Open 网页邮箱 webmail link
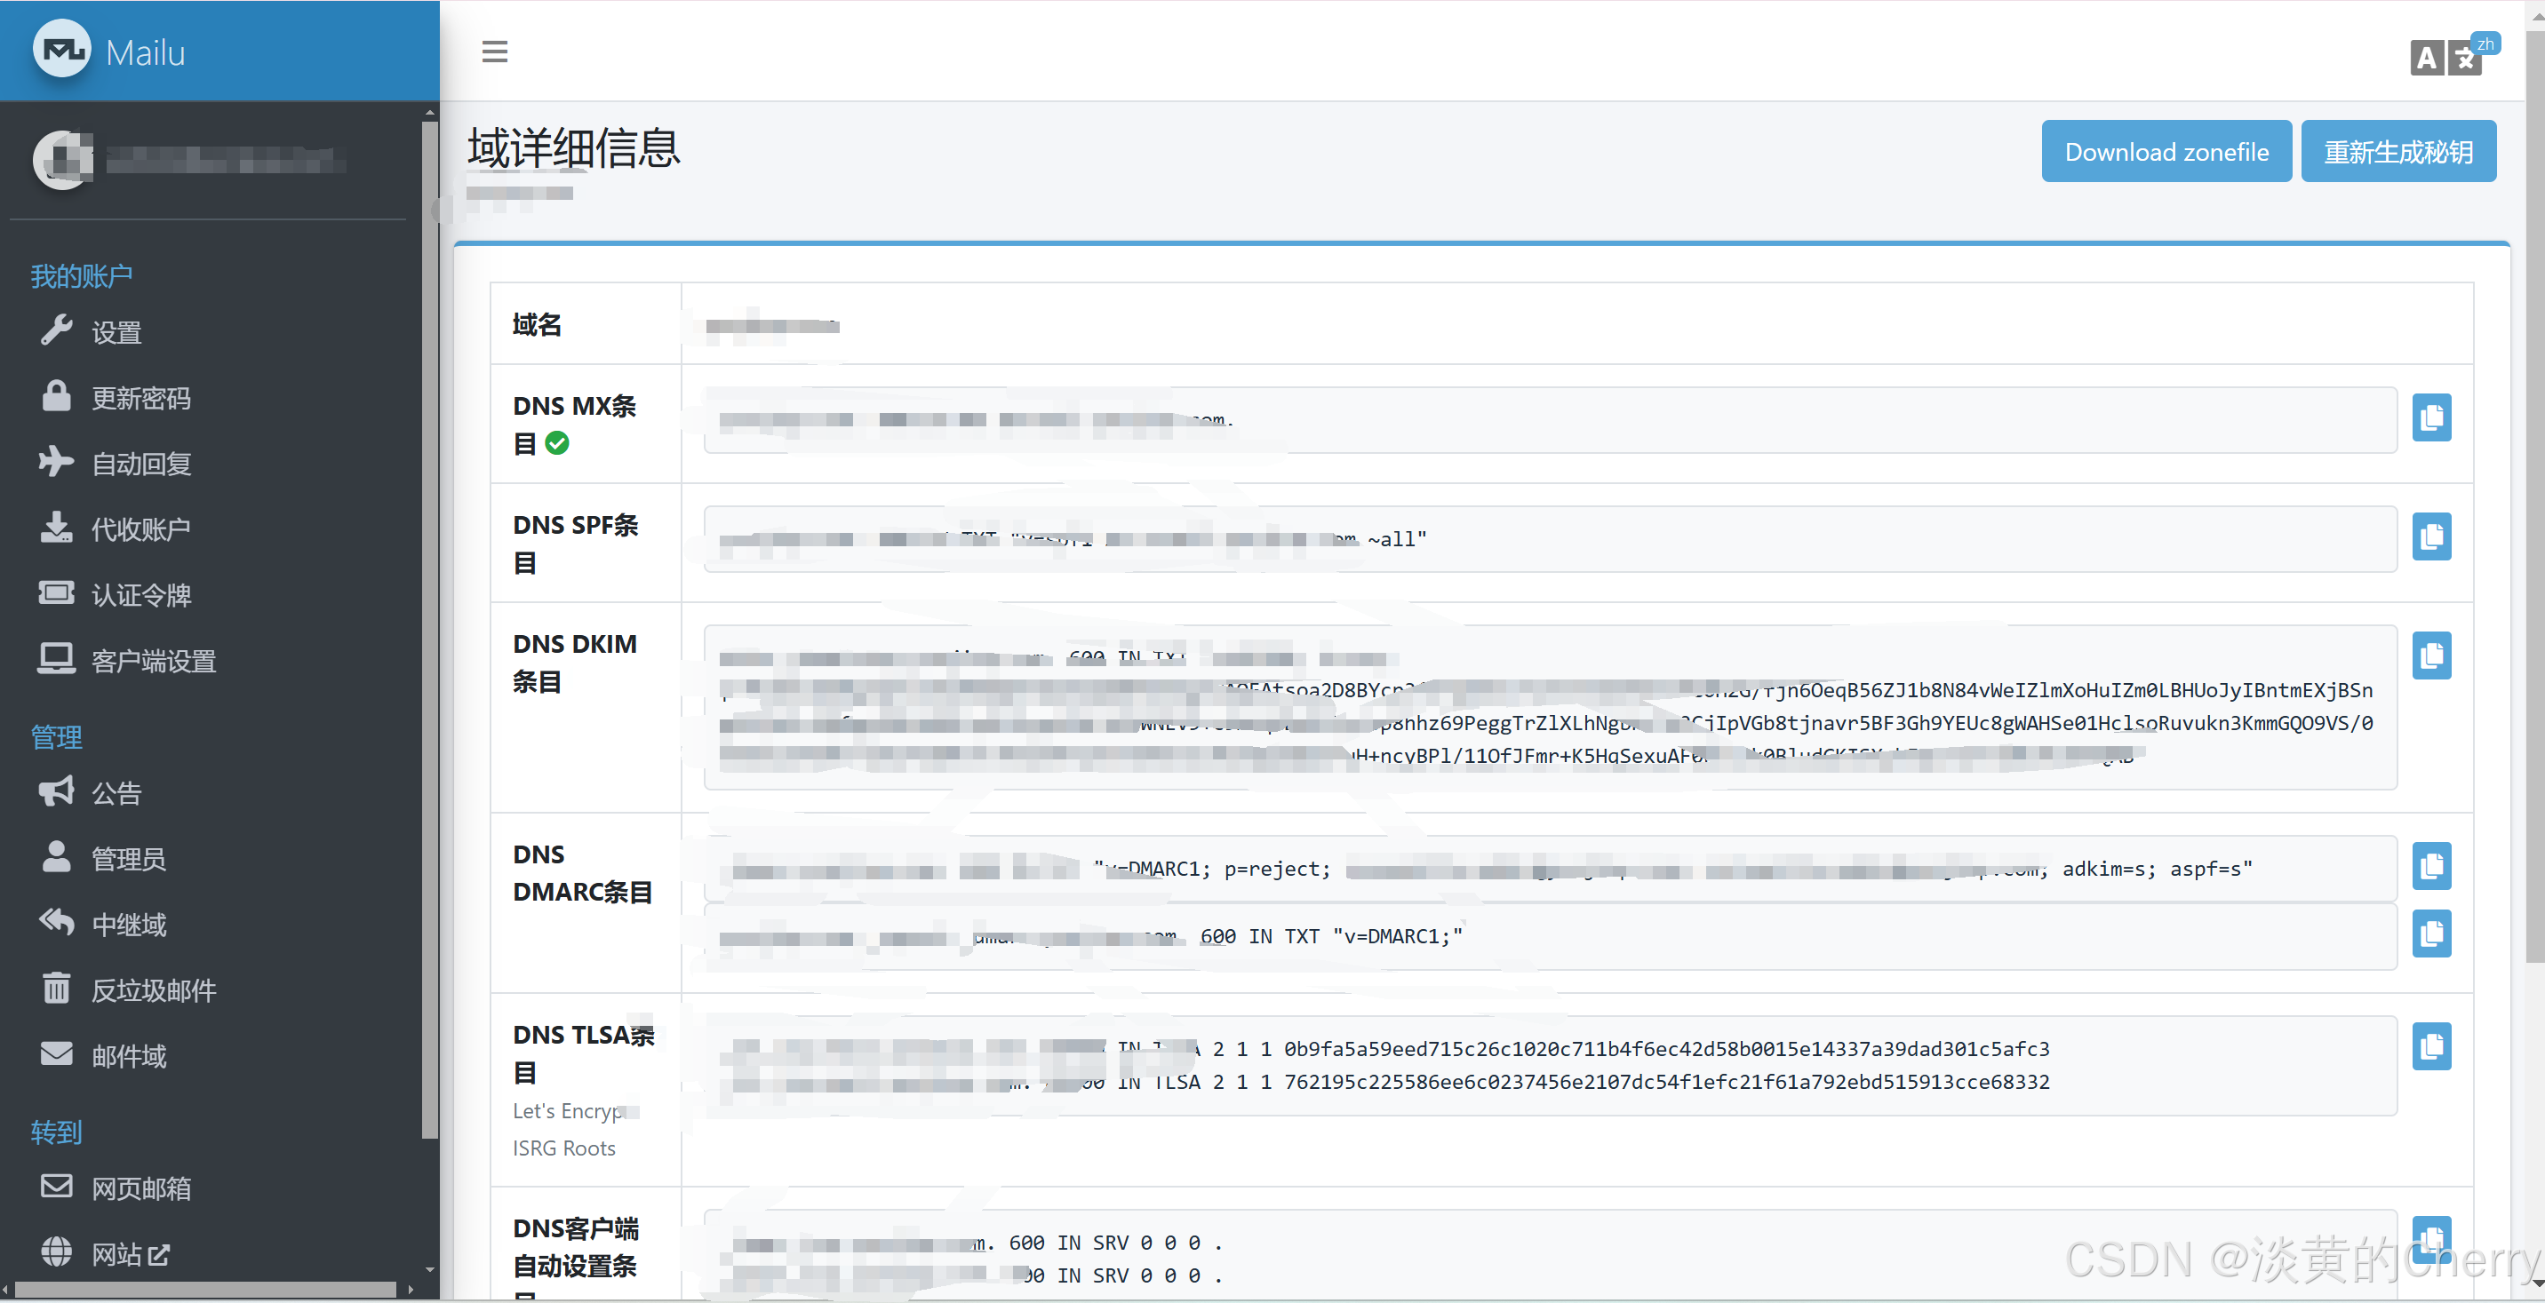 click(x=140, y=1188)
